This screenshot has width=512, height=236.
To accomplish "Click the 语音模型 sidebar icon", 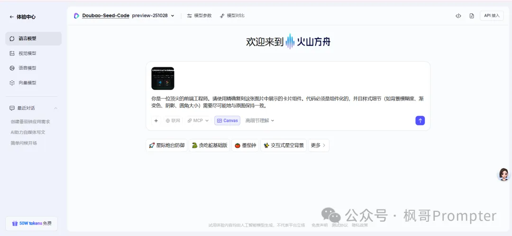I will [x=12, y=68].
